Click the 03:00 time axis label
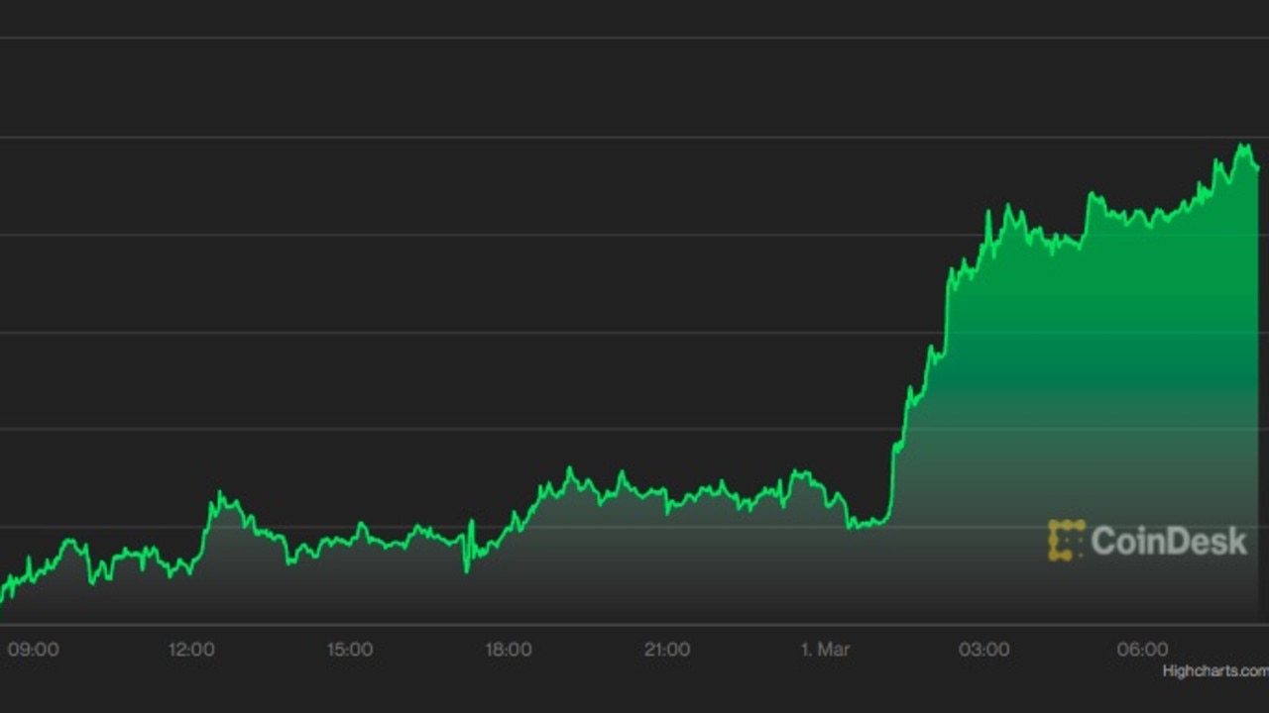This screenshot has width=1269, height=713. click(x=984, y=650)
